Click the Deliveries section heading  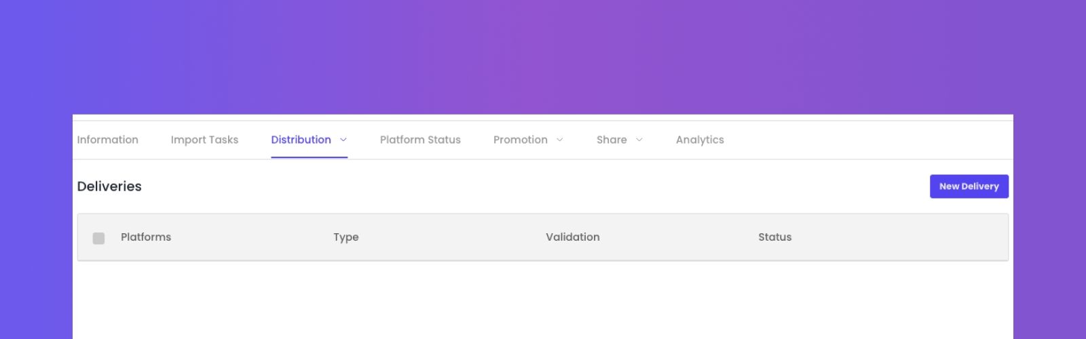[x=109, y=186]
